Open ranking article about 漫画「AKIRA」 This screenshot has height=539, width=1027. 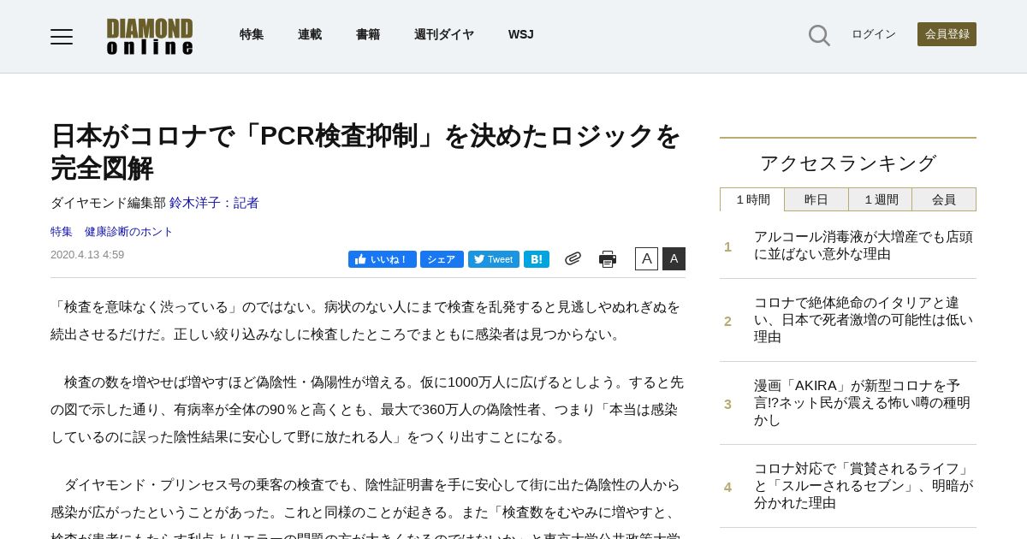pyautogui.click(x=864, y=403)
